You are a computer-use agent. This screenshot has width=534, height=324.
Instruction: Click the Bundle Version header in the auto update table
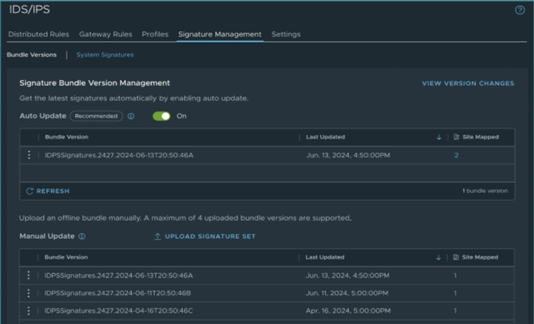[67, 137]
